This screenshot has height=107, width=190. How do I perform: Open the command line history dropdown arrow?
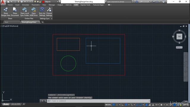[x=149, y=101]
